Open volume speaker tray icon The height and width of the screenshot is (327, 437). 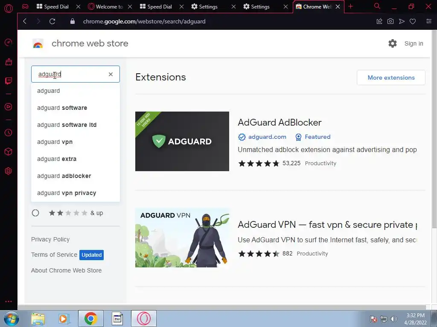click(393, 318)
